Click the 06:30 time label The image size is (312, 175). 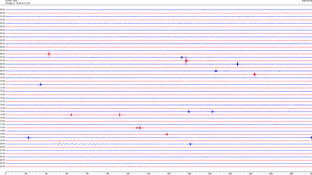tap(2, 54)
